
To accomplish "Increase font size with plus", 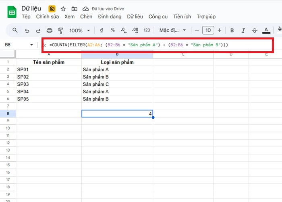I will coord(220,30).
